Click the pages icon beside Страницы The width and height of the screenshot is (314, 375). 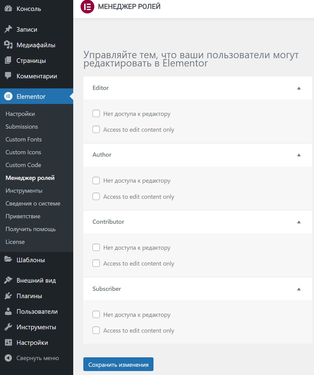[8, 60]
